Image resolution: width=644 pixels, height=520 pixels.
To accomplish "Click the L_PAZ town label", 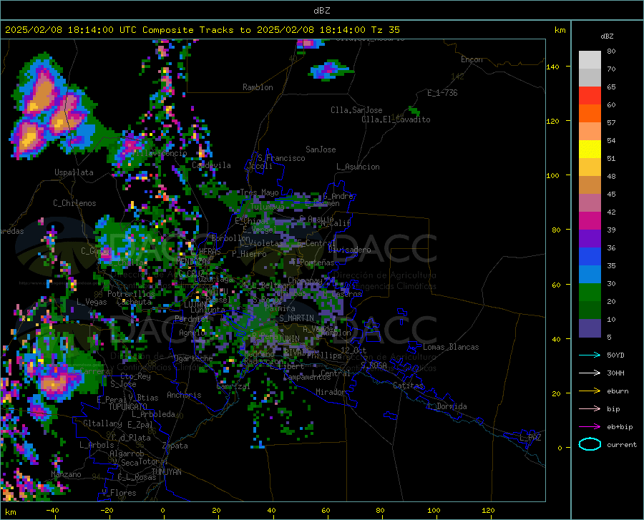I will click(530, 438).
